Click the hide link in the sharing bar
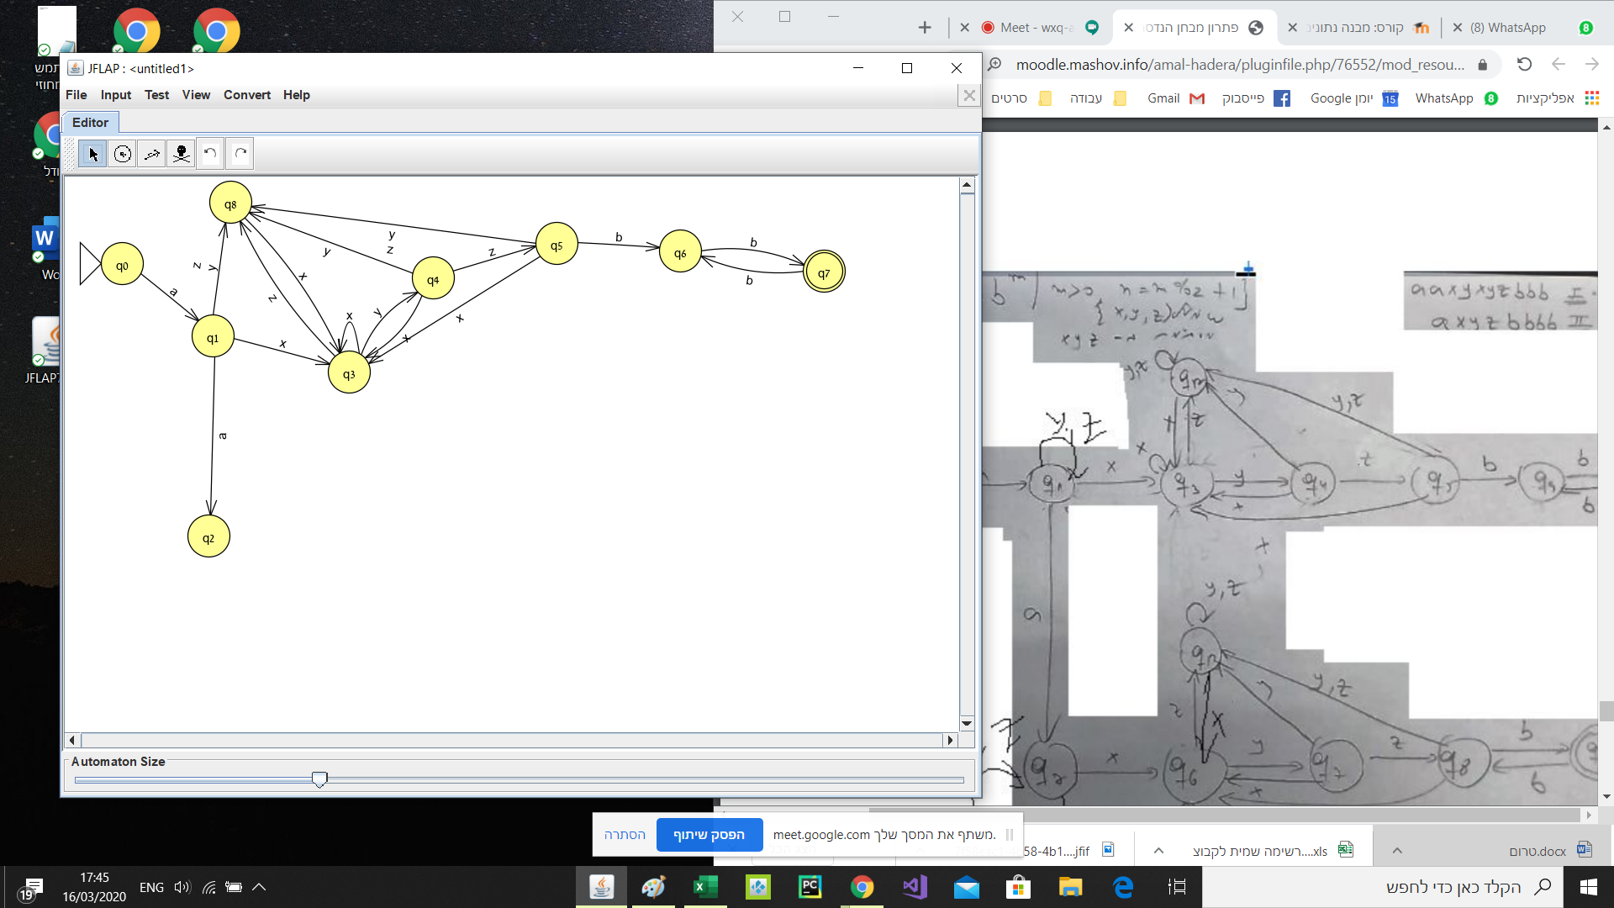The width and height of the screenshot is (1614, 908). tap(625, 835)
